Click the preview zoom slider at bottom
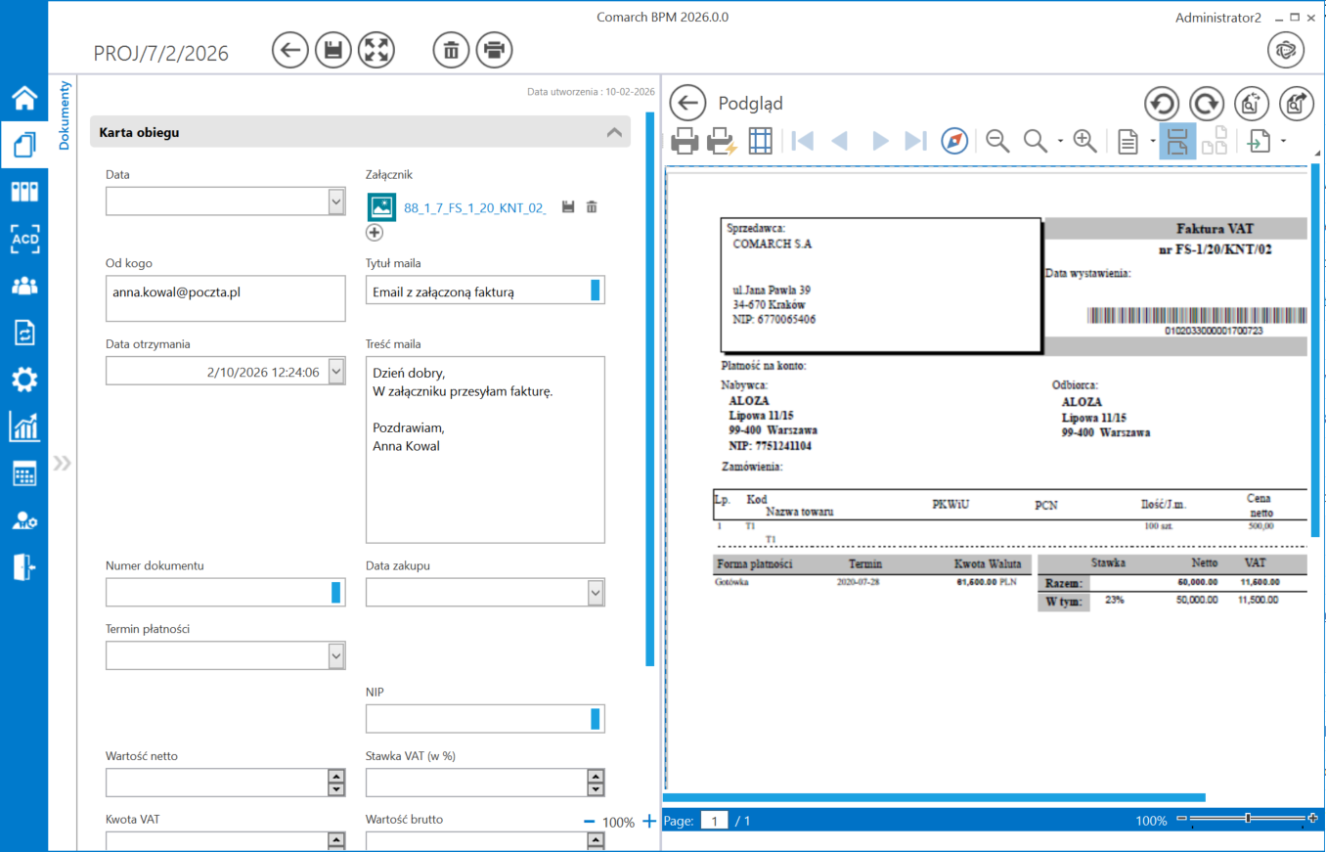The height and width of the screenshot is (852, 1326). [x=1248, y=818]
